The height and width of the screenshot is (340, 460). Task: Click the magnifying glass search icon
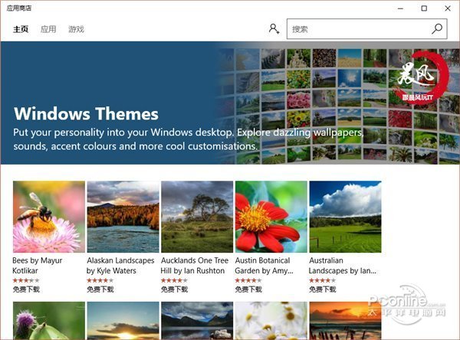pyautogui.click(x=437, y=29)
